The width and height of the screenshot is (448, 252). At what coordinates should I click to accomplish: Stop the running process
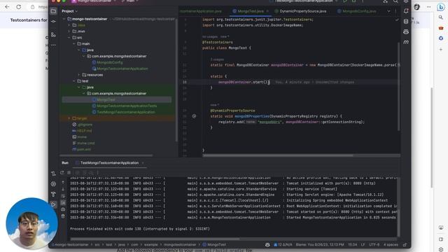tap(69, 173)
